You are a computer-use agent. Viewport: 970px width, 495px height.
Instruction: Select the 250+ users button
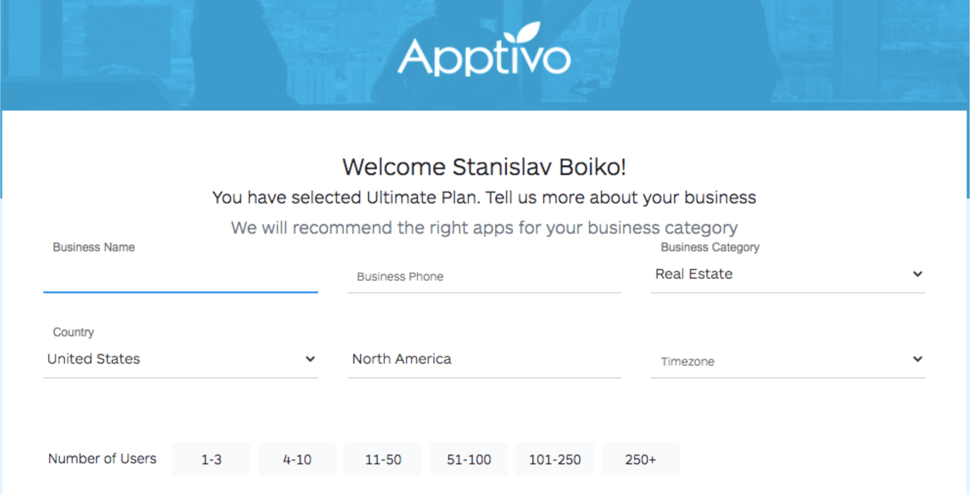coord(640,459)
